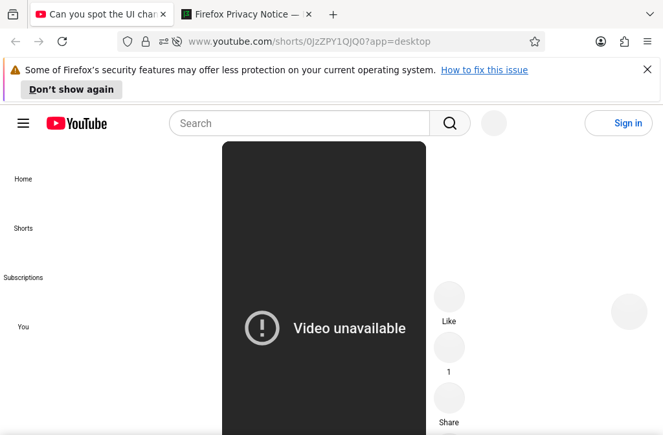This screenshot has height=435, width=663.
Task: Open Subscriptions in the YouTube sidebar
Action: (x=23, y=277)
